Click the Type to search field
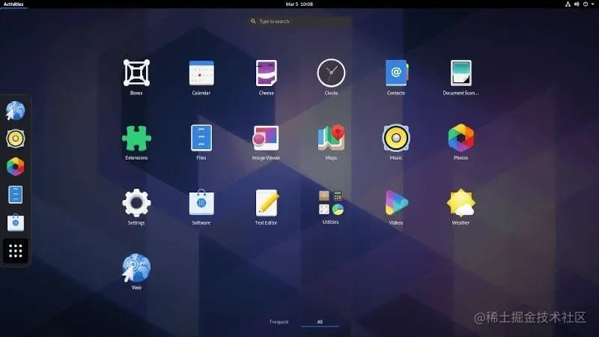The height and width of the screenshot is (337, 599). (x=299, y=22)
